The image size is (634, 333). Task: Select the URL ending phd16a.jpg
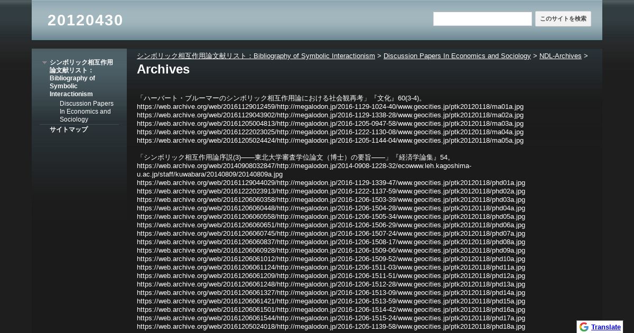point(331,310)
